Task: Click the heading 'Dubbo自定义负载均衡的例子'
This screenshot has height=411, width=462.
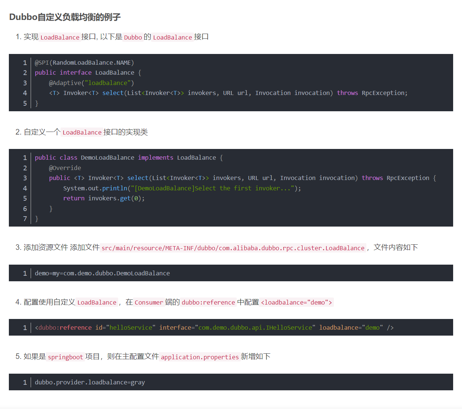Action: point(65,17)
